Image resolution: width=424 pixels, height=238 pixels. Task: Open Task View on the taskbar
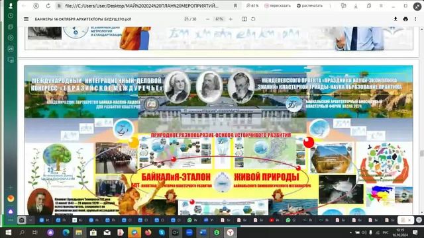(35, 232)
